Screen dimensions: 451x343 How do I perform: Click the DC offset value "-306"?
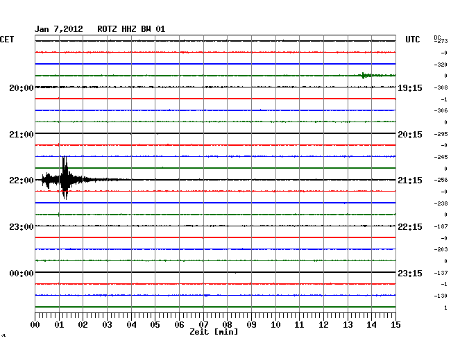tap(441, 110)
